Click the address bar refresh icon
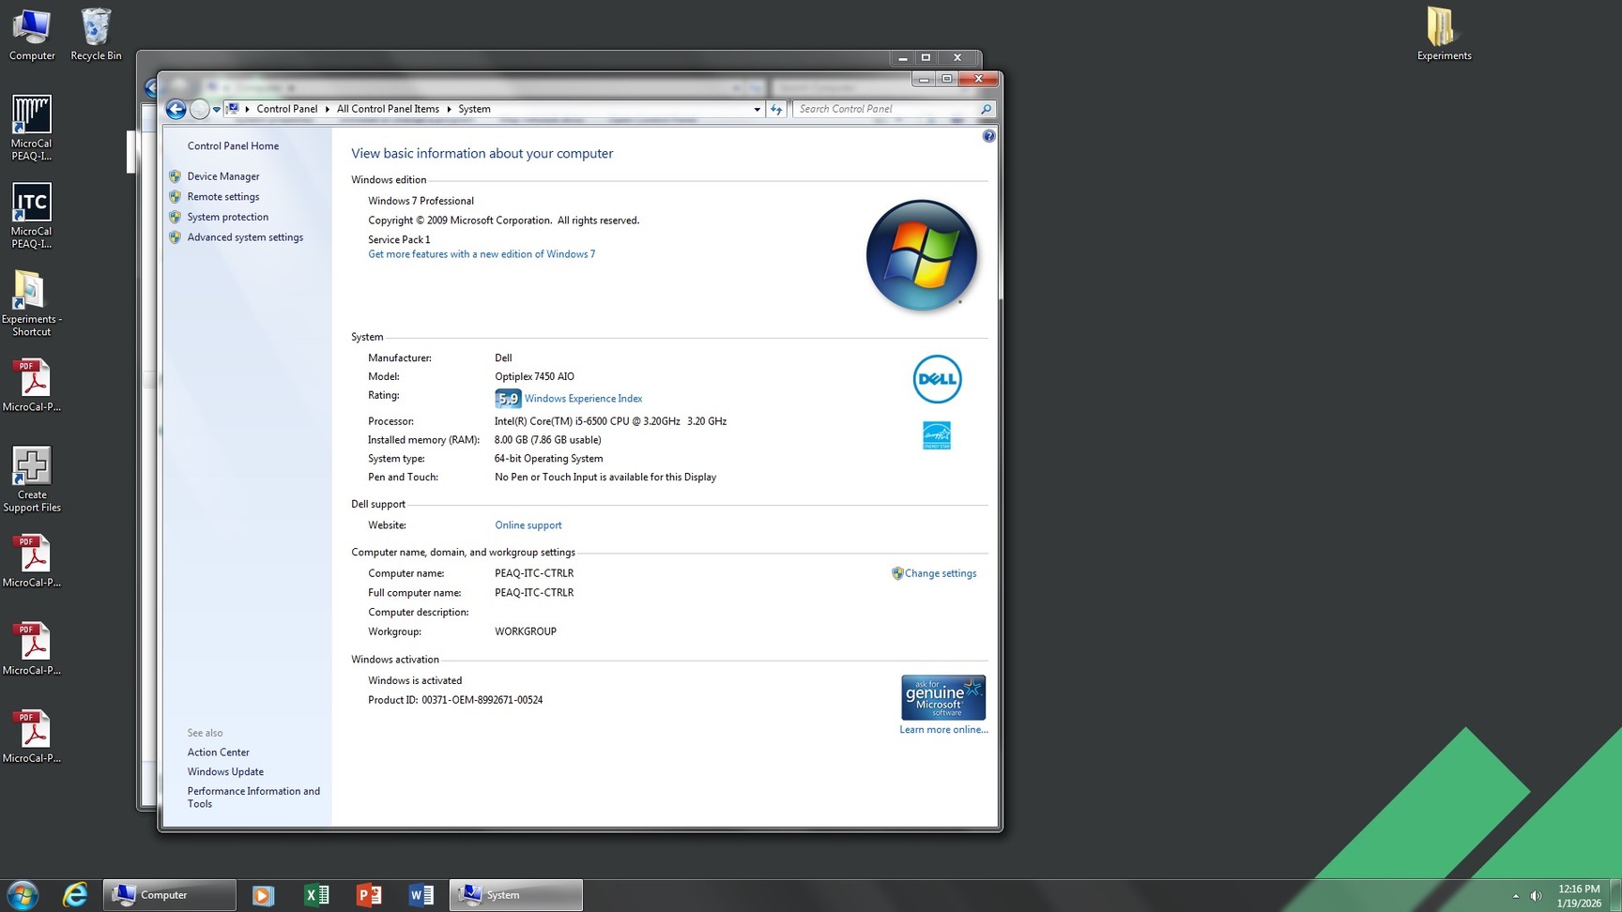 pyautogui.click(x=776, y=110)
